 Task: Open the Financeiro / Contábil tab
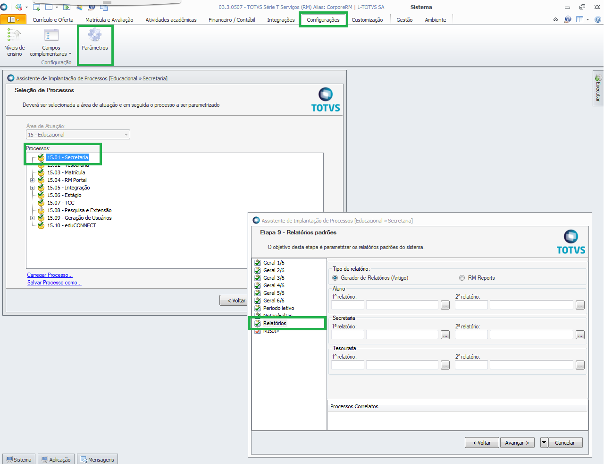click(x=232, y=20)
